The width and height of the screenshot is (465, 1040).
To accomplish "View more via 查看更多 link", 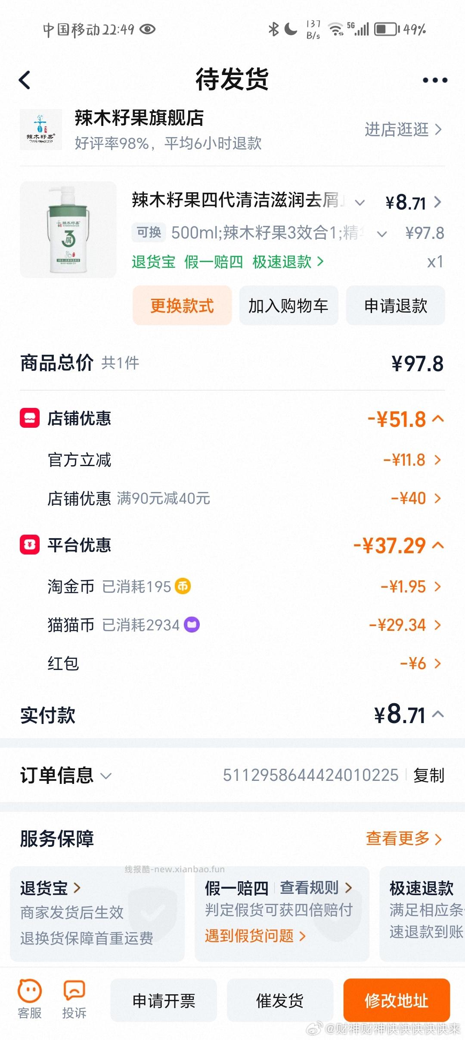I will 403,838.
